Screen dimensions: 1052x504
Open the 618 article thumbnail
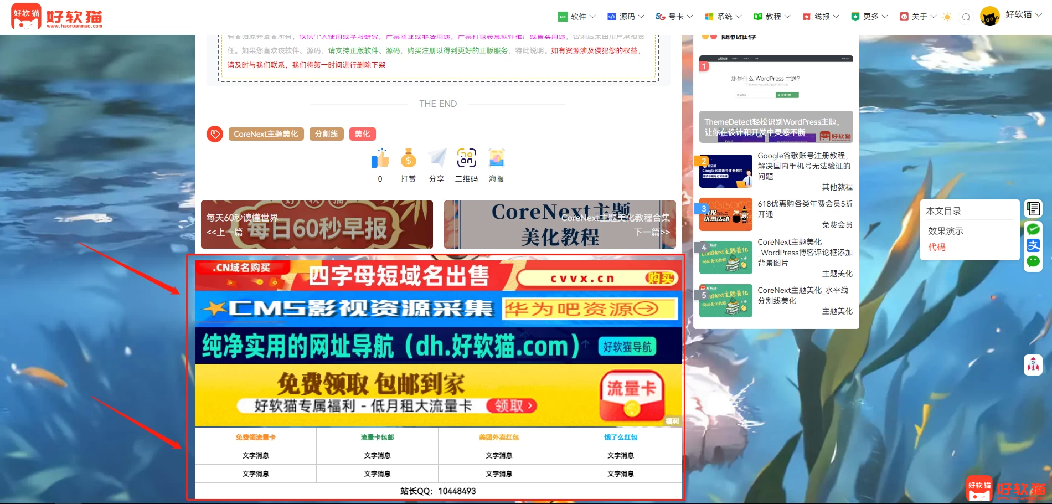pos(725,214)
